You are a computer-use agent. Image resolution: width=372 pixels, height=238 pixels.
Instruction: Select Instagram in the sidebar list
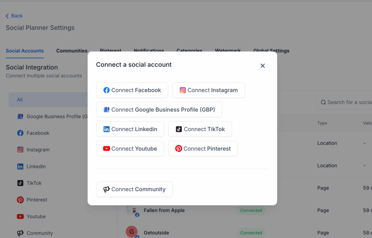click(x=38, y=150)
